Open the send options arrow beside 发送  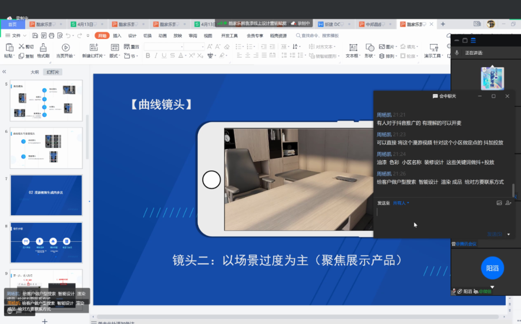click(508, 234)
